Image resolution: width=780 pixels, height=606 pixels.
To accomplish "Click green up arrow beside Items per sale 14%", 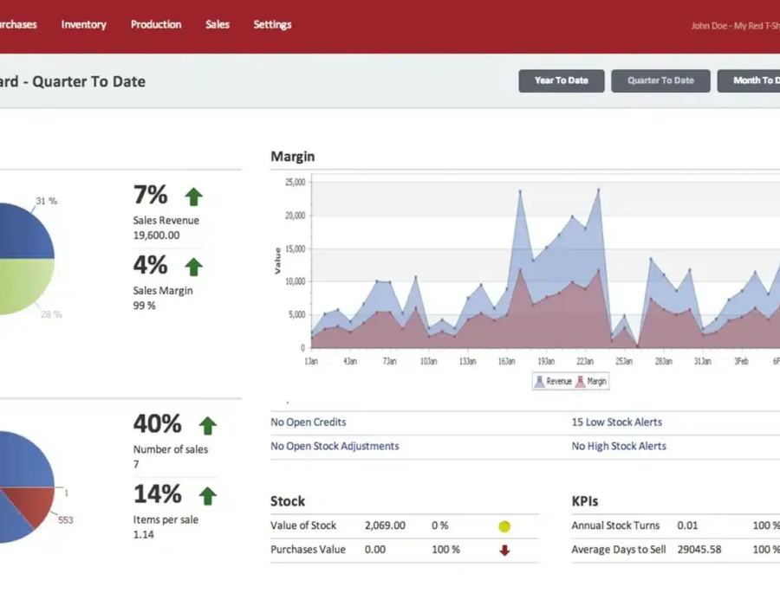I will [207, 496].
